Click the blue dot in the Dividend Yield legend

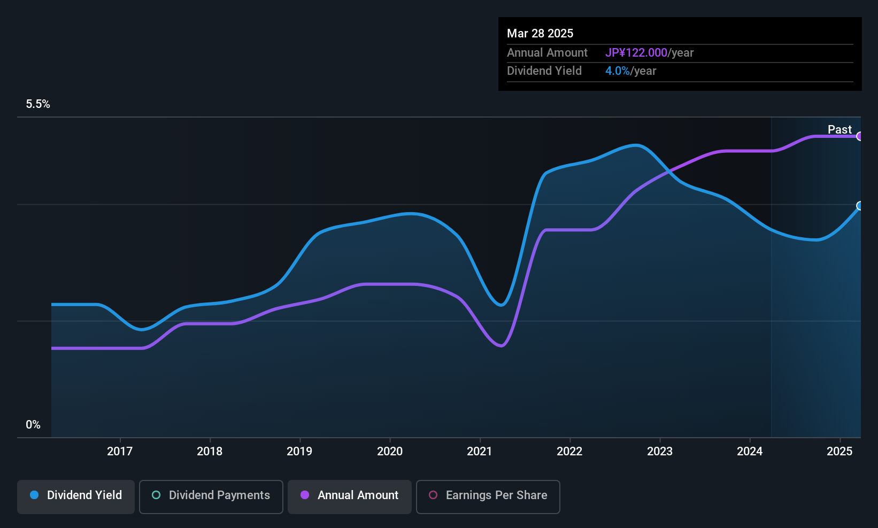34,495
